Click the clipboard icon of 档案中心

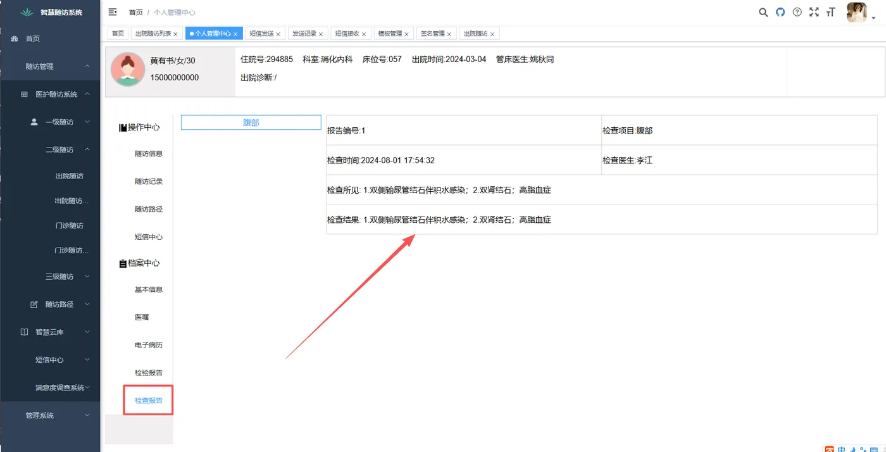pos(123,263)
